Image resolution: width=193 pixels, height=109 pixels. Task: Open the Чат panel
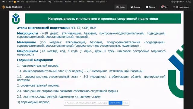[x=164, y=7]
